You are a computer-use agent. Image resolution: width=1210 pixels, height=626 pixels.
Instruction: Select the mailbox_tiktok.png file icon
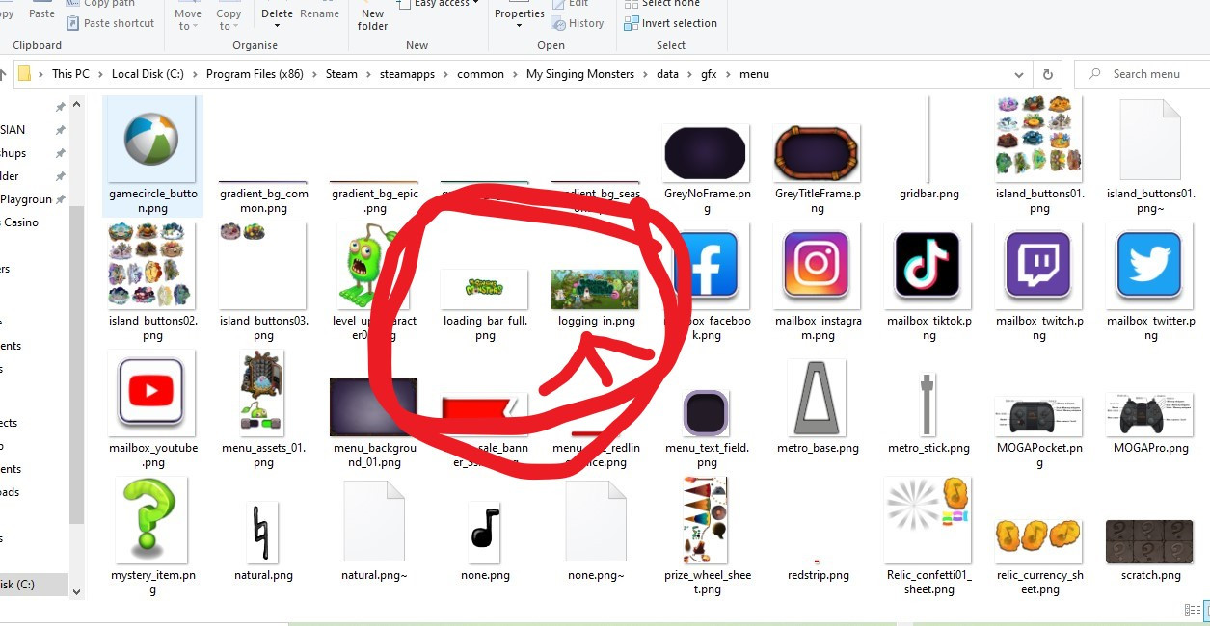coord(928,263)
